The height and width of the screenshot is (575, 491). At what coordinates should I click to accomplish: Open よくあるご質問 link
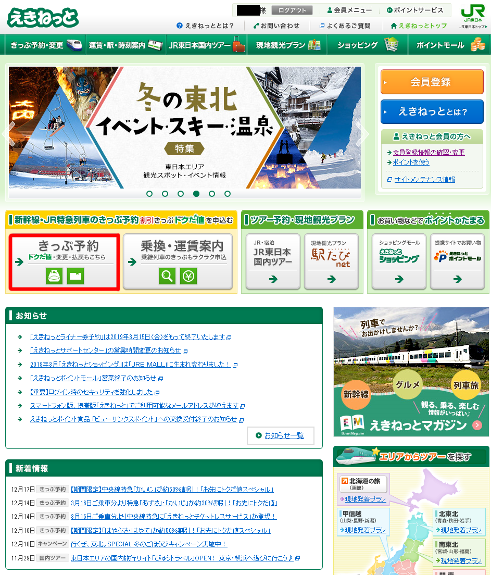pyautogui.click(x=345, y=26)
